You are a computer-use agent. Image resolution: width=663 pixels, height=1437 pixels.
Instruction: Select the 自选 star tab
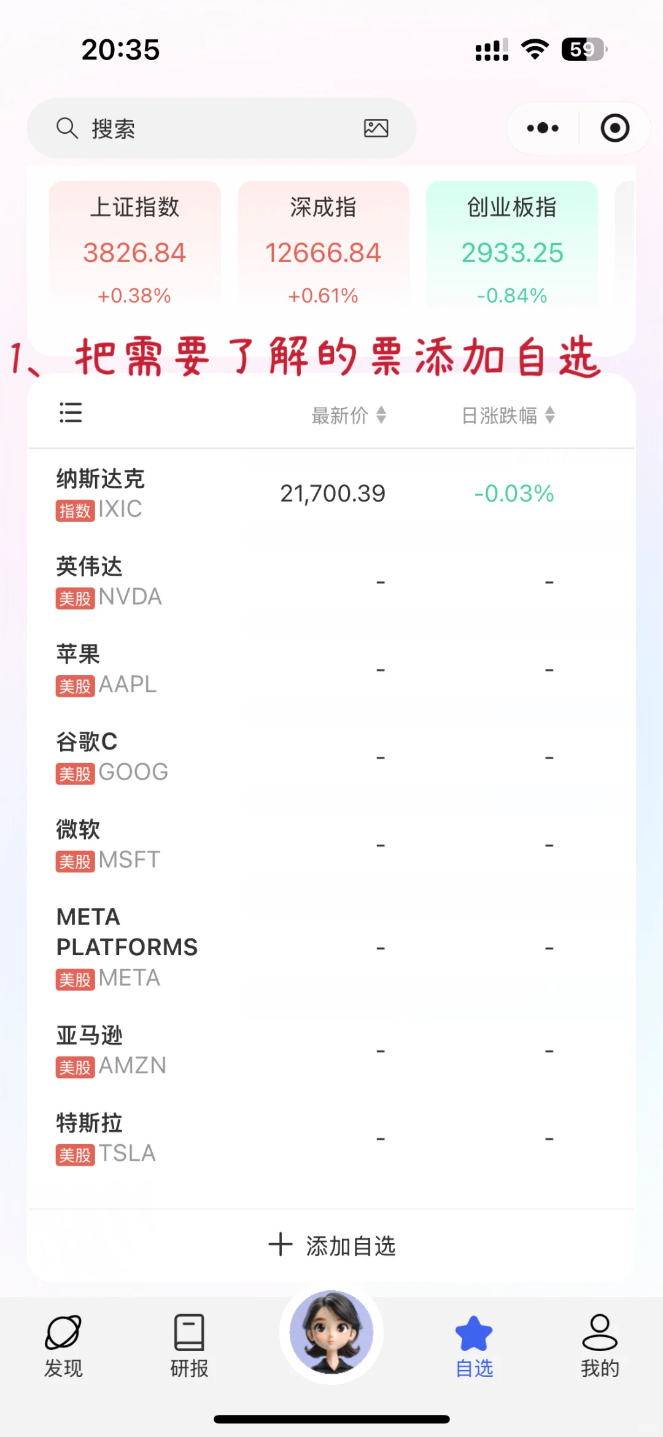tap(474, 1346)
